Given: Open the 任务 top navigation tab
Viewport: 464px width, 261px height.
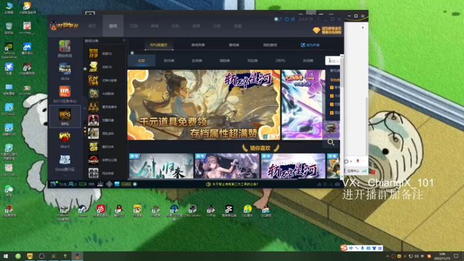Looking at the screenshot, I should point(217,26).
